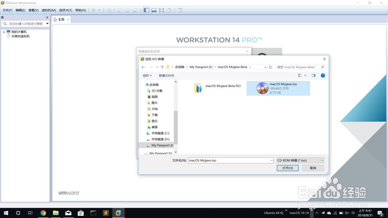
Task: Close the 库 library panel
Action: (x=47, y=17)
